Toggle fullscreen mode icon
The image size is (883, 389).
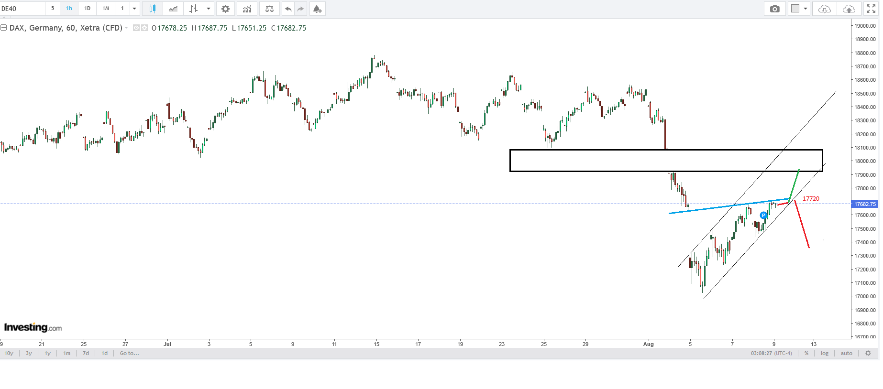pyautogui.click(x=871, y=9)
